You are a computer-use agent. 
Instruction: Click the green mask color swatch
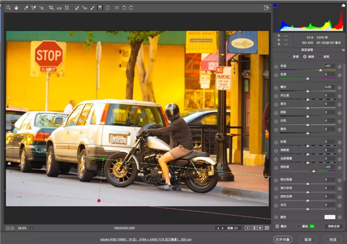pos(313,226)
